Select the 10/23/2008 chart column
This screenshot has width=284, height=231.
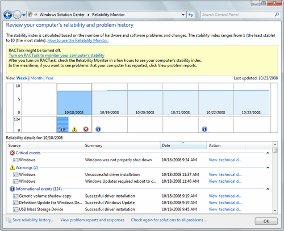(x=251, y=99)
